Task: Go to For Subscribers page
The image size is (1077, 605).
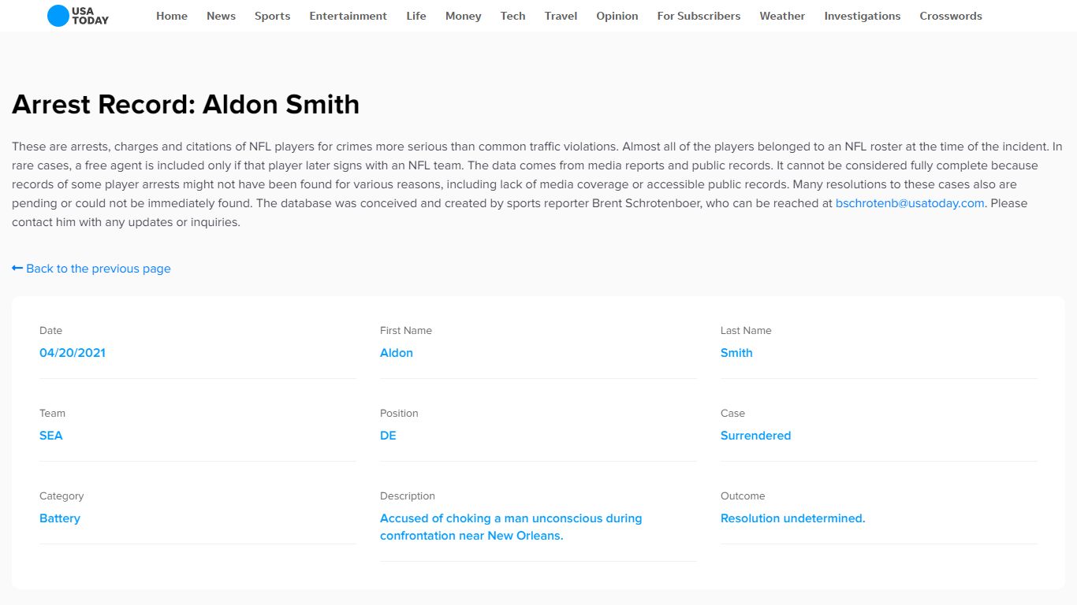Action: point(699,16)
